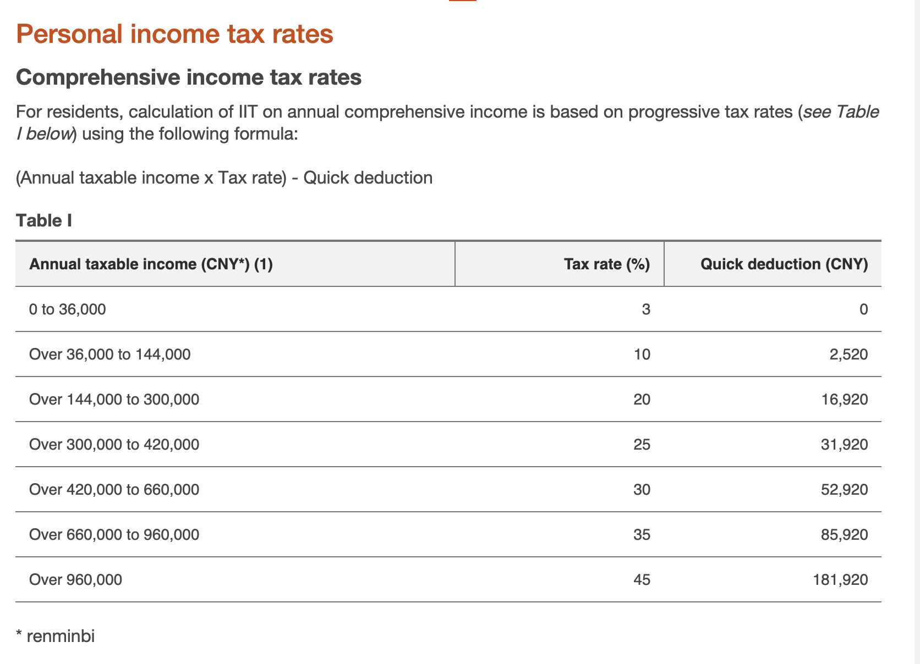The image size is (920, 664).
Task: Select the 'Over 300,000 to 420,000' row
Action: (448, 445)
